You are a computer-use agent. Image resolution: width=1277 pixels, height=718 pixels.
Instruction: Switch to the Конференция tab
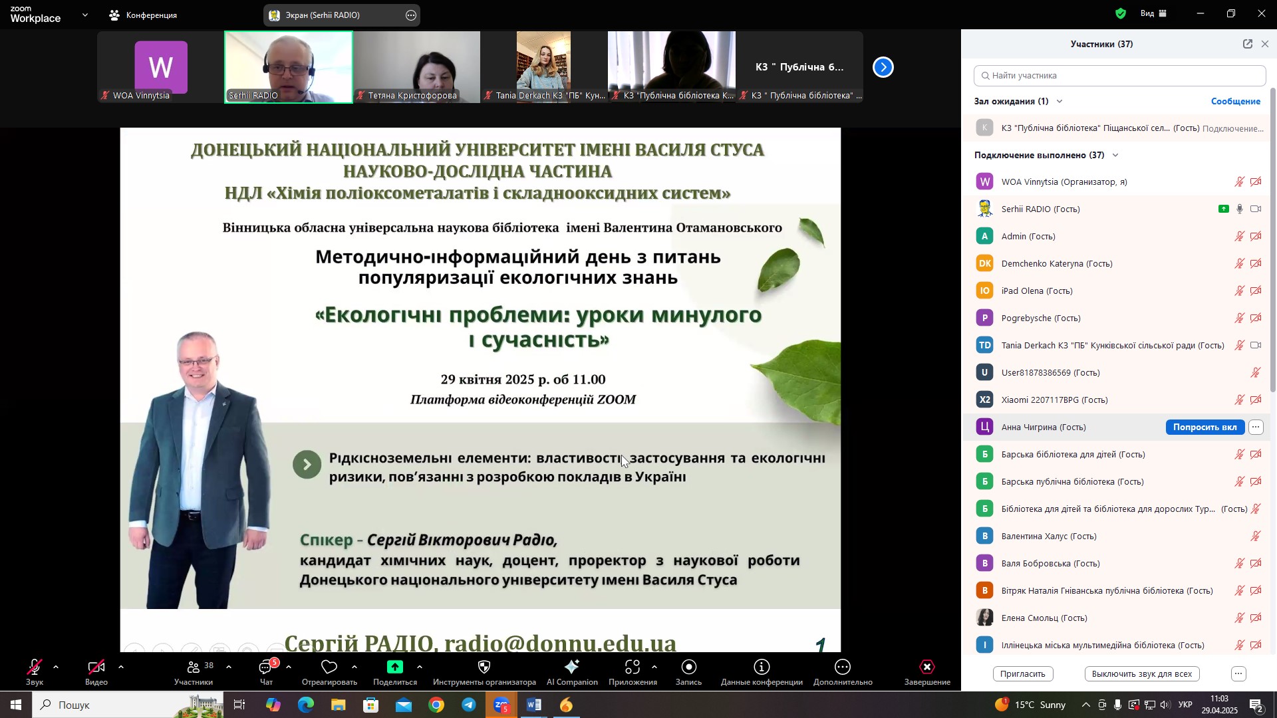(x=144, y=15)
